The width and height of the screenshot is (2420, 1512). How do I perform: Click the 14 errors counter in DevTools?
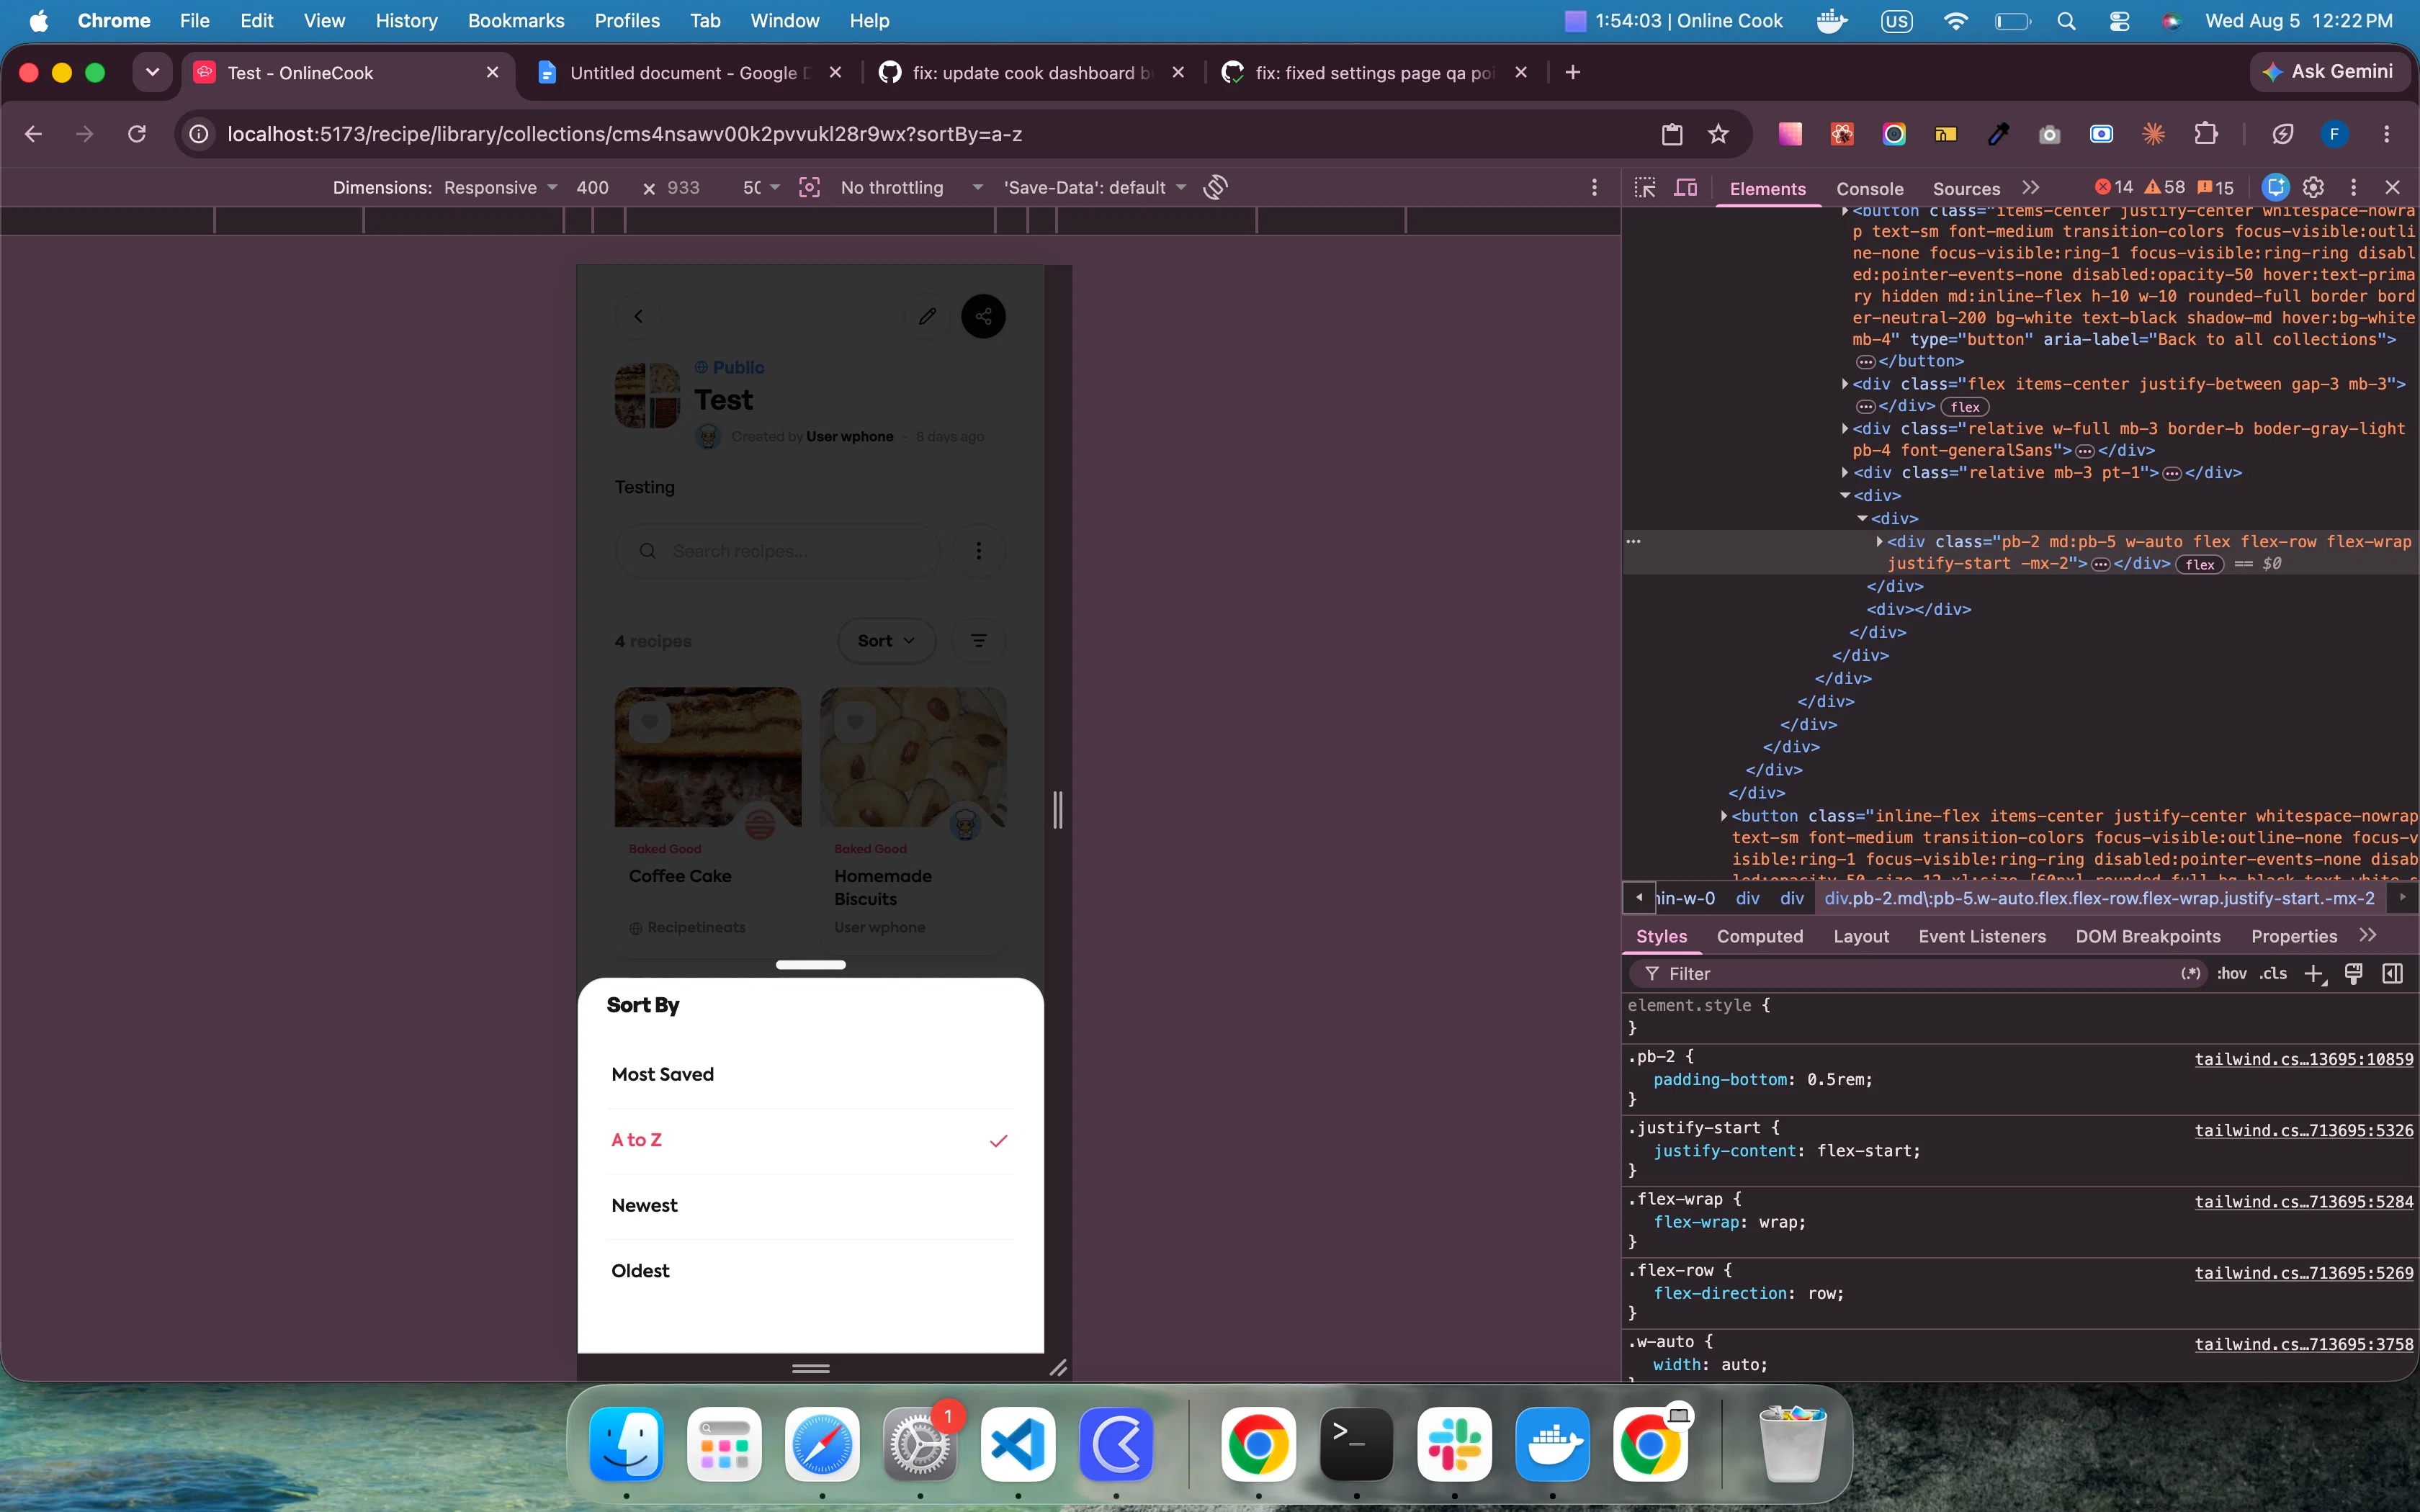pos(2114,187)
